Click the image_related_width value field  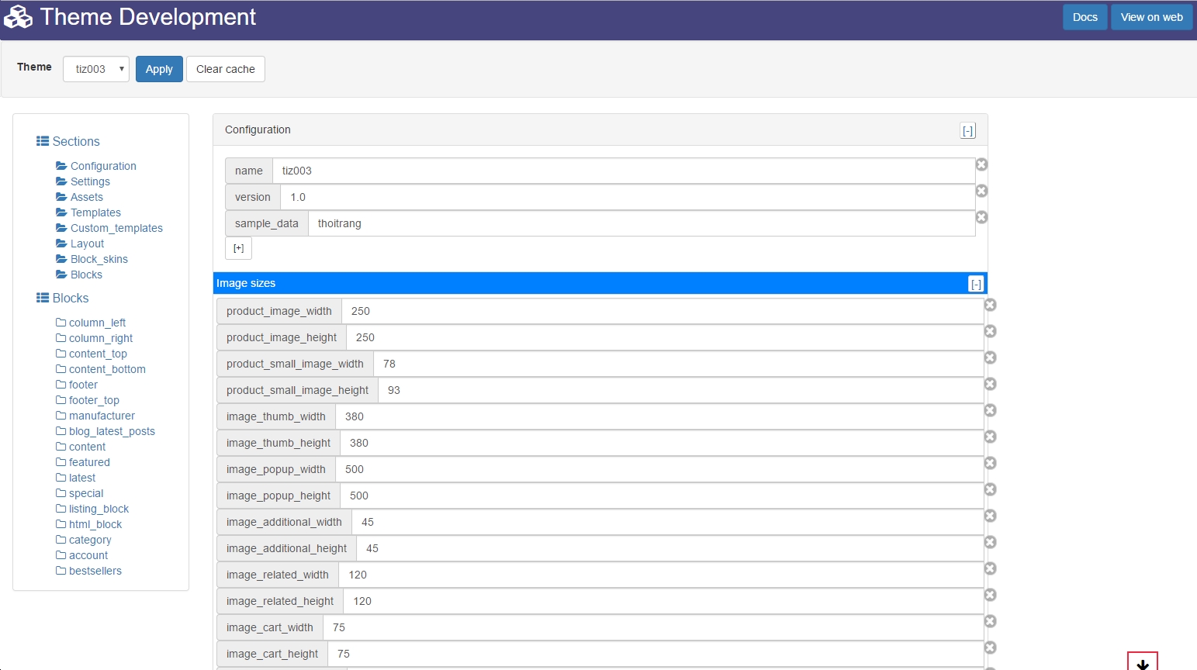point(661,575)
